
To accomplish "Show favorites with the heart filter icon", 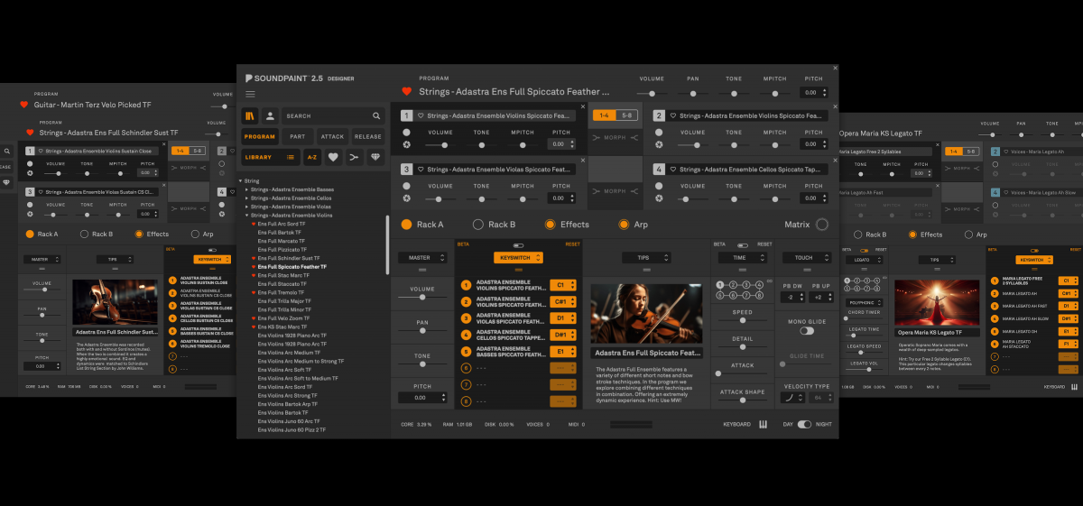I will click(333, 157).
